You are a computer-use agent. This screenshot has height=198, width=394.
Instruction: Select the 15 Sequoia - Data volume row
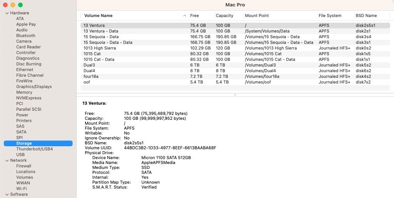click(x=235, y=37)
